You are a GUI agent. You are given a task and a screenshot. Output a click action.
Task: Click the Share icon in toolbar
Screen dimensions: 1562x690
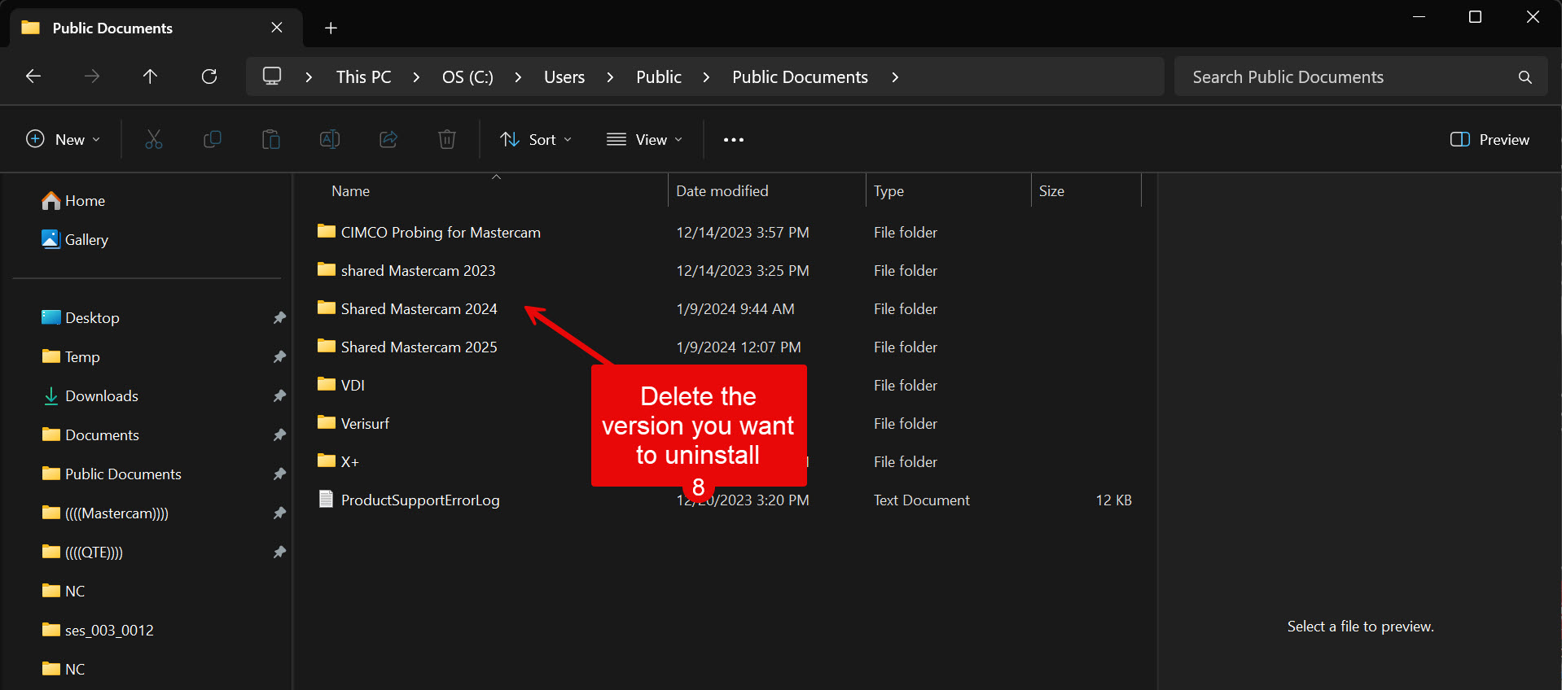point(388,139)
